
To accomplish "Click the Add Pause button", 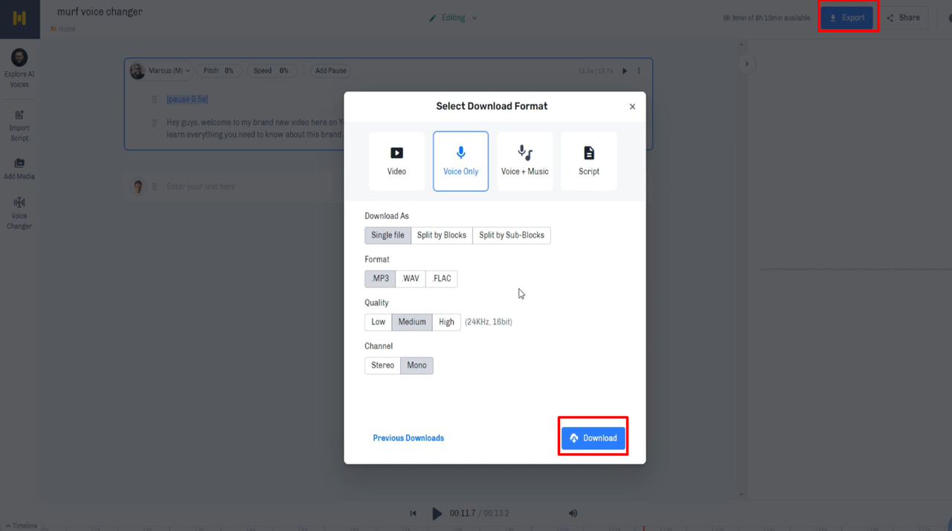I will [330, 71].
